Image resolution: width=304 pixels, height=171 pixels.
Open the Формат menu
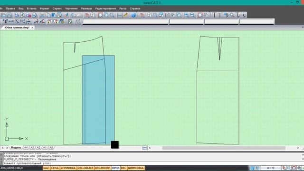(44, 9)
